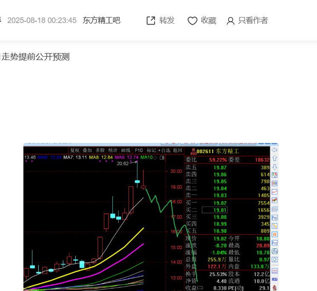Click the circular refresh icon in sidebar
317x291 pixels.
click(x=274, y=260)
